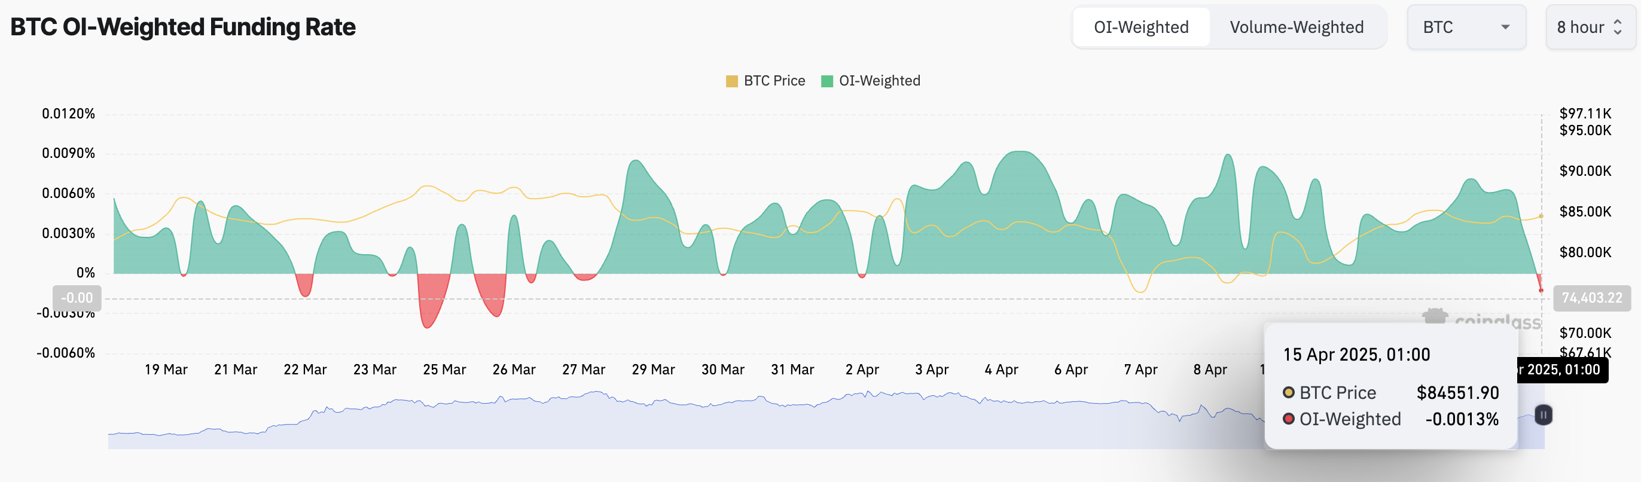The height and width of the screenshot is (482, 1641).
Task: Click the BTC dropdown caret arrow
Action: click(1505, 28)
